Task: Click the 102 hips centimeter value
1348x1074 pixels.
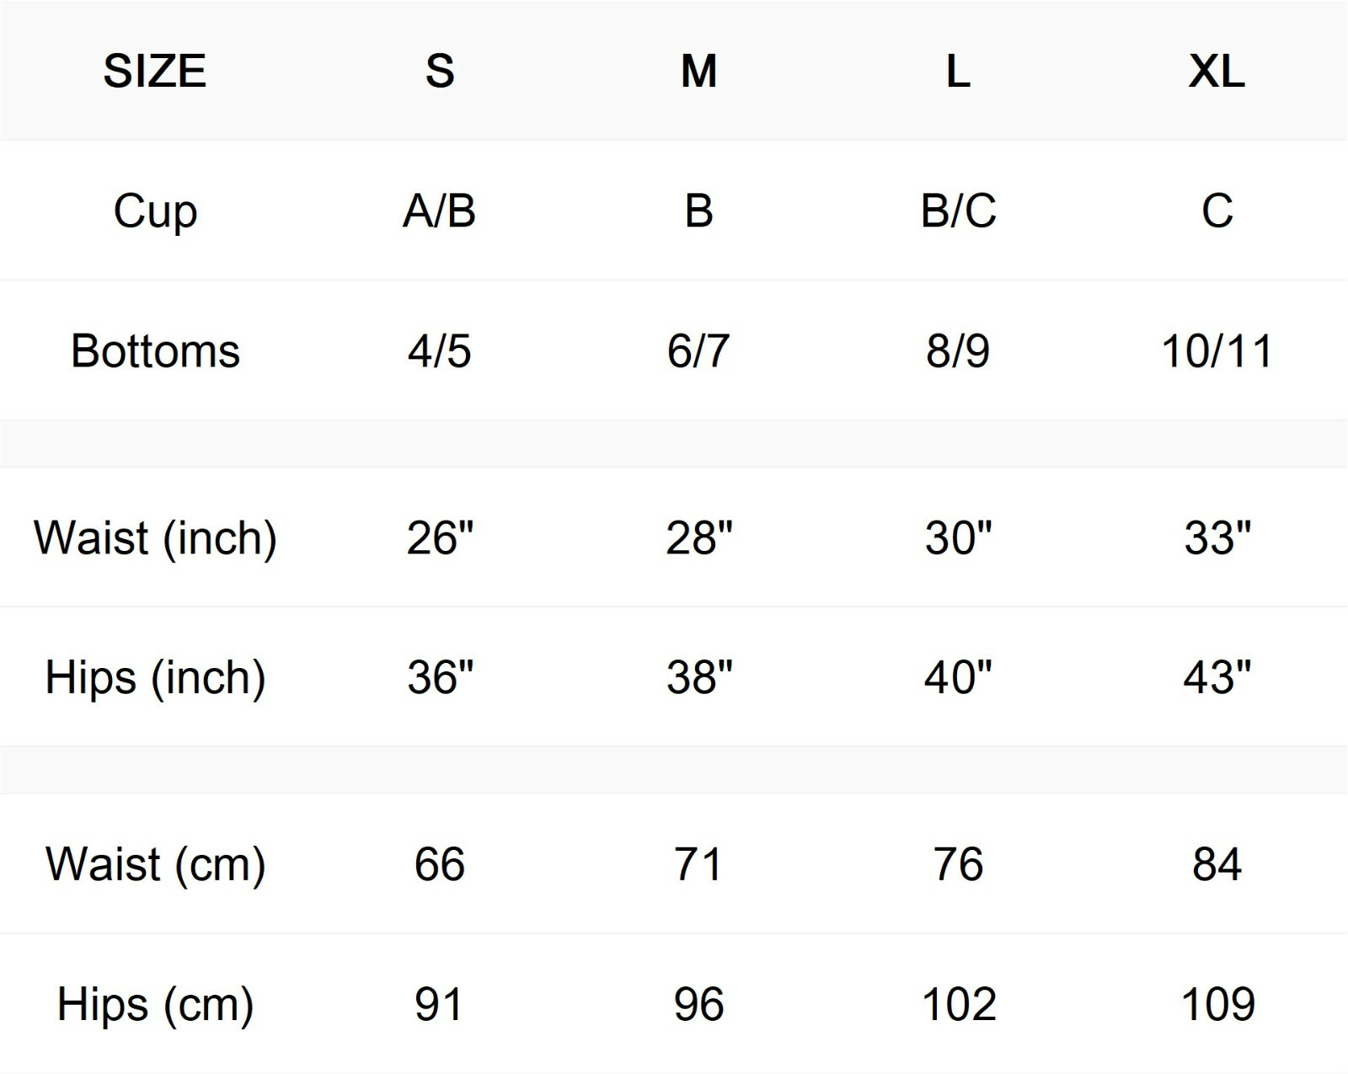Action: pyautogui.click(x=958, y=1004)
